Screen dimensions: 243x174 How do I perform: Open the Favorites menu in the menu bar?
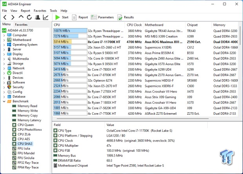click(40, 11)
